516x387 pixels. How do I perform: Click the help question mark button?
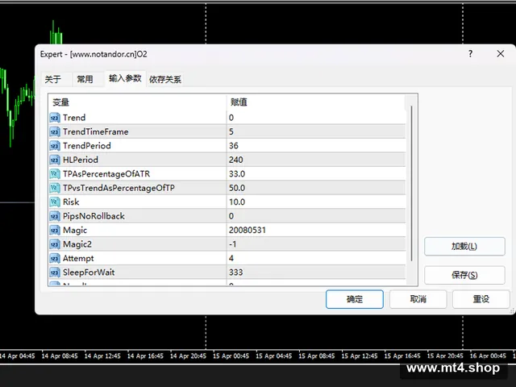470,54
